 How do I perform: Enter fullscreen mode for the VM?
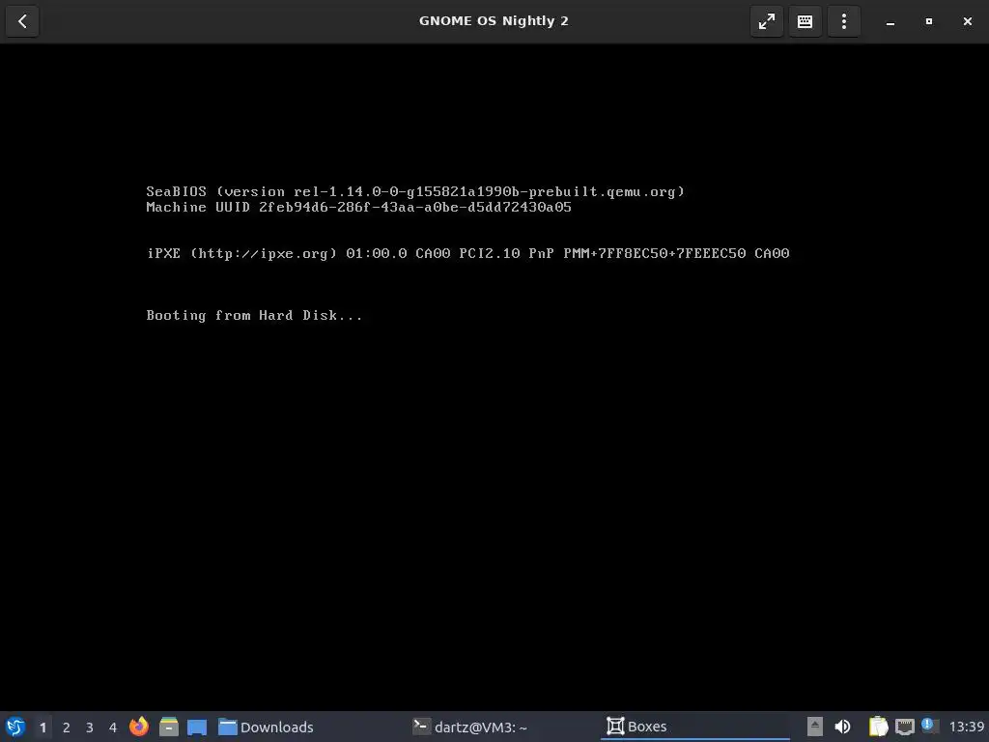[766, 21]
